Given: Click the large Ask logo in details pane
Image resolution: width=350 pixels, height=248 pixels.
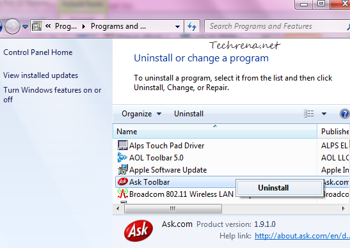Looking at the screenshot, I should pyautogui.click(x=138, y=231).
